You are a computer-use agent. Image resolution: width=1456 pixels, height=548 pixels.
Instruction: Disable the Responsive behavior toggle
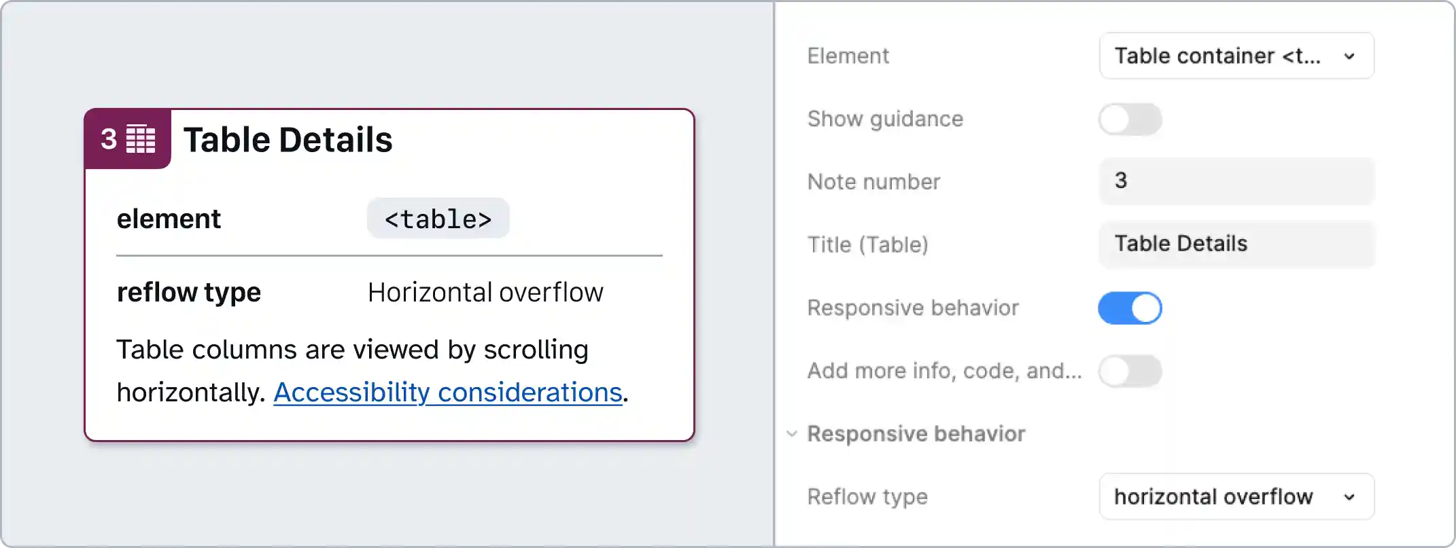coord(1130,308)
